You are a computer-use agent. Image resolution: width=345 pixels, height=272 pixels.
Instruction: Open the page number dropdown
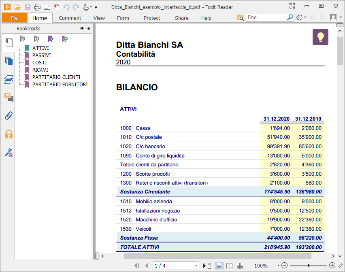196,266
